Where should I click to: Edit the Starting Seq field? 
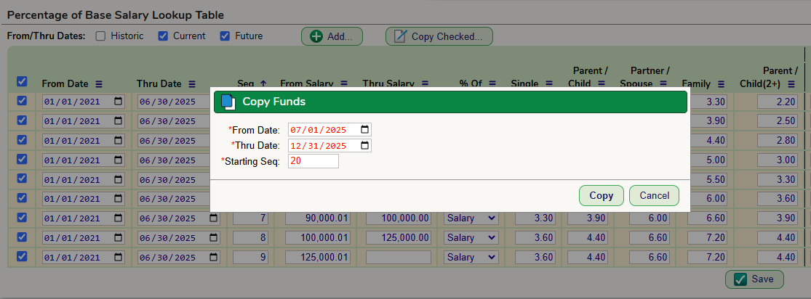coord(313,161)
